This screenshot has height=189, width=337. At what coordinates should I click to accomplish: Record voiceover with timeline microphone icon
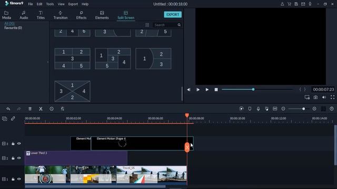coord(258,109)
